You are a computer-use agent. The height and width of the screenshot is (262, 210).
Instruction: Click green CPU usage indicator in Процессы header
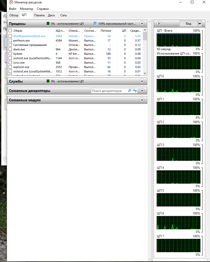click(x=48, y=24)
